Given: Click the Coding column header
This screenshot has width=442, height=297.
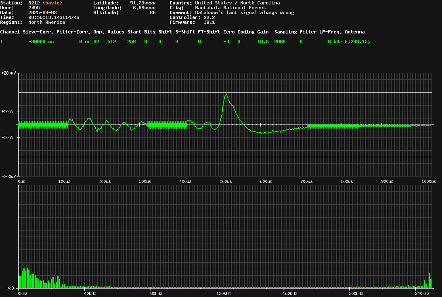Looking at the screenshot, I should pyautogui.click(x=246, y=32).
